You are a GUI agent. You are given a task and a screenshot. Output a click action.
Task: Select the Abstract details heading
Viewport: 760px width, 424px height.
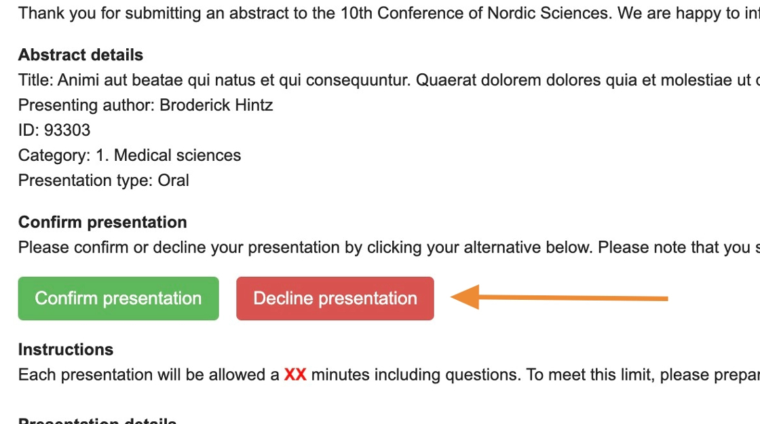click(81, 55)
